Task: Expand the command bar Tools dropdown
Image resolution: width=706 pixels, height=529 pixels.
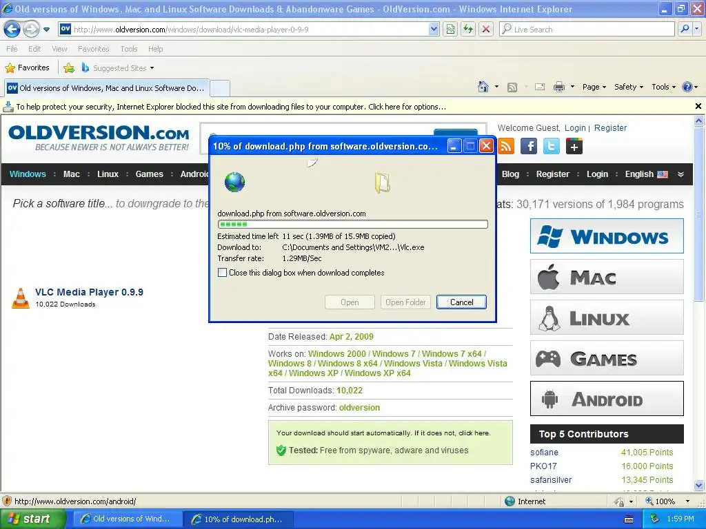Action: coord(663,87)
